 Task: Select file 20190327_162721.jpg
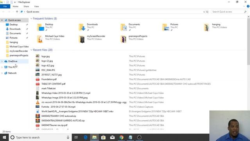(x=52, y=75)
